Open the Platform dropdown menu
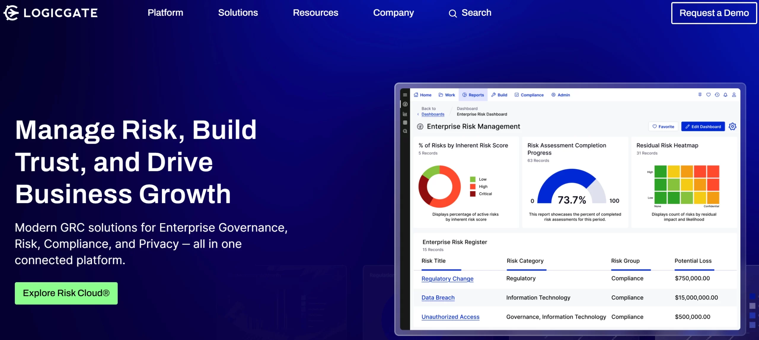This screenshot has height=340, width=759. (x=165, y=13)
